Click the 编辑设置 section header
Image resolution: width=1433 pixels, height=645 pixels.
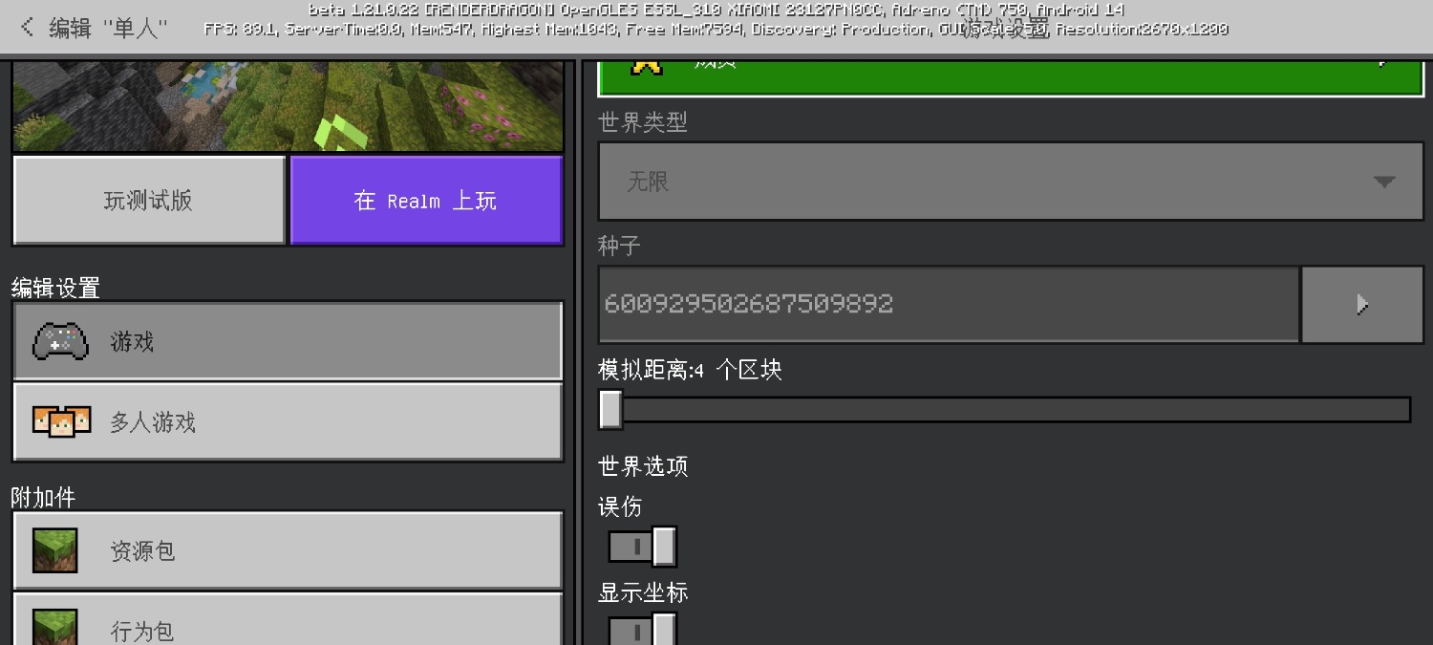pyautogui.click(x=55, y=288)
